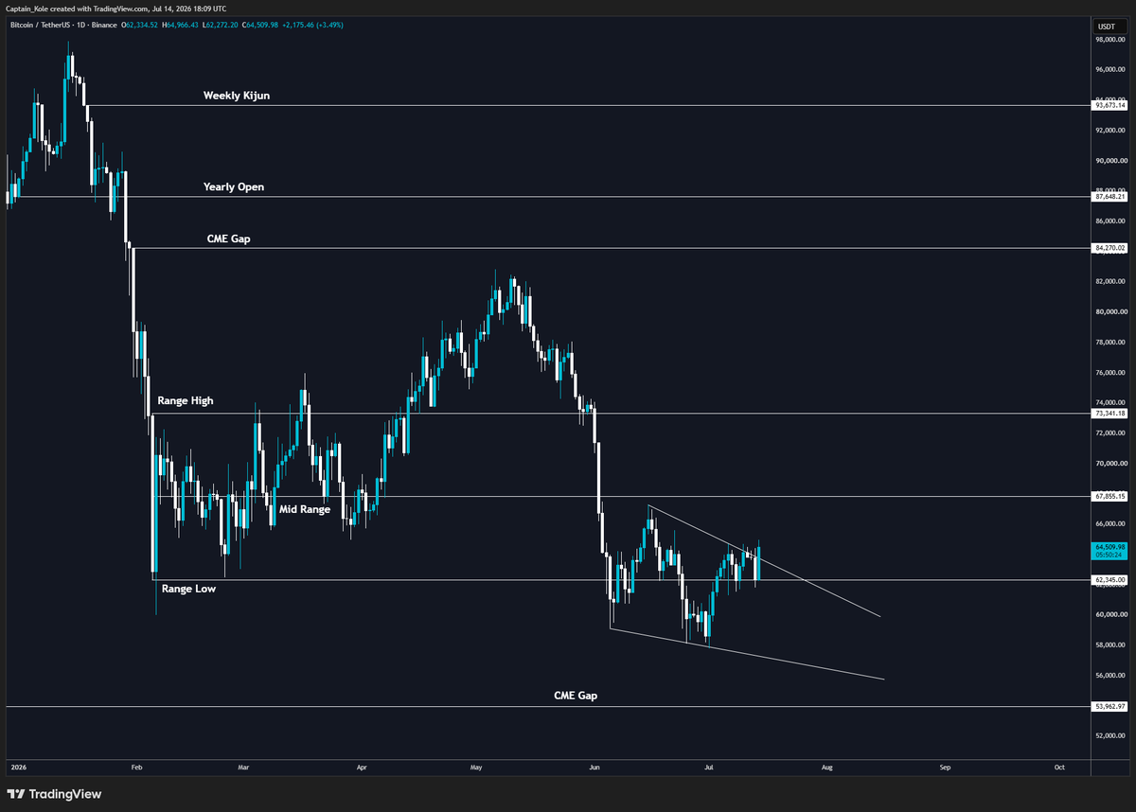The image size is (1136, 812).
Task: Click the 78,000.00 price axis label
Action: point(1109,343)
